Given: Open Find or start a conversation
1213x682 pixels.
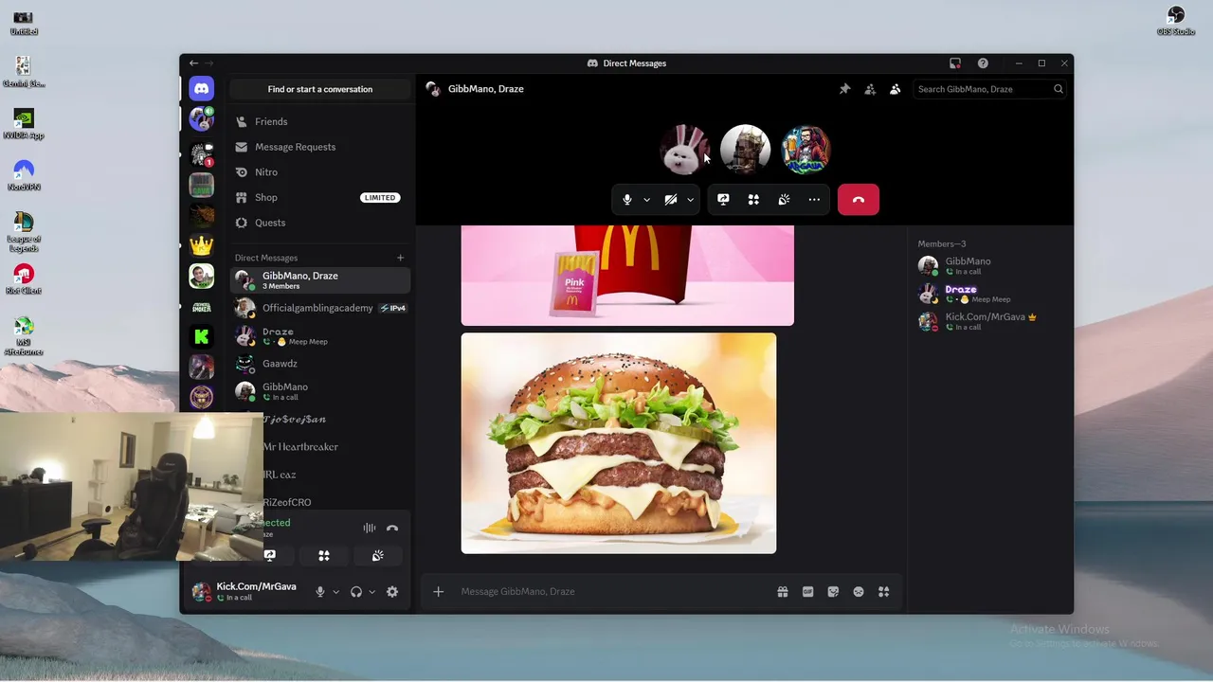Looking at the screenshot, I should (319, 89).
